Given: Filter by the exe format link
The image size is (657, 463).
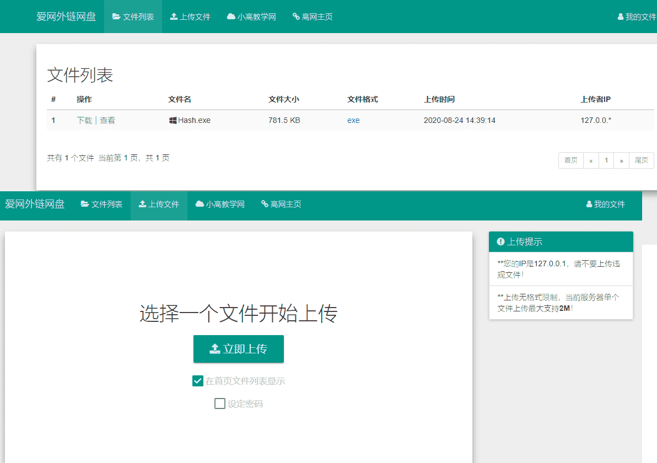Looking at the screenshot, I should [x=353, y=120].
